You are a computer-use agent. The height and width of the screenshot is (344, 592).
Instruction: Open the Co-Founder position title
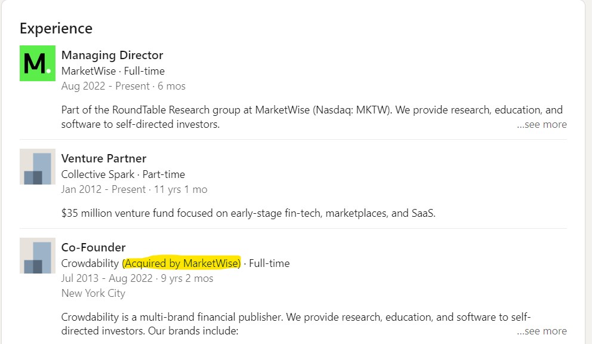click(93, 247)
